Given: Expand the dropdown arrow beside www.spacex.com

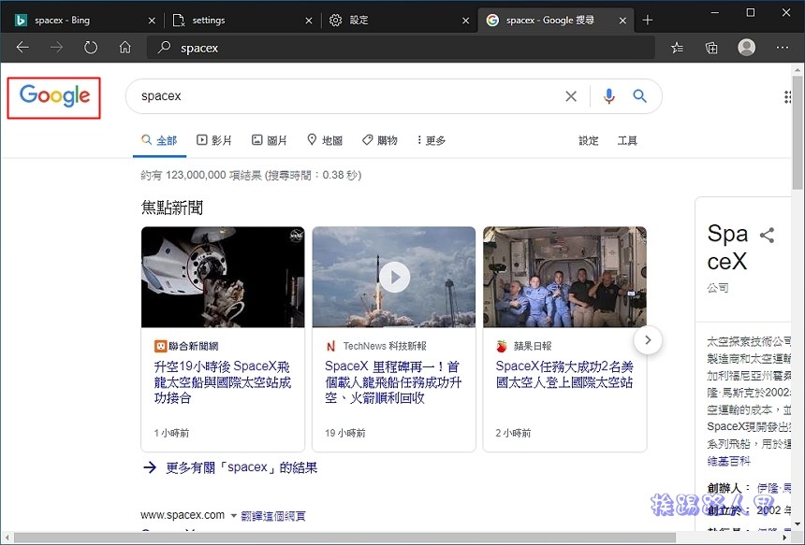Looking at the screenshot, I should tap(234, 516).
